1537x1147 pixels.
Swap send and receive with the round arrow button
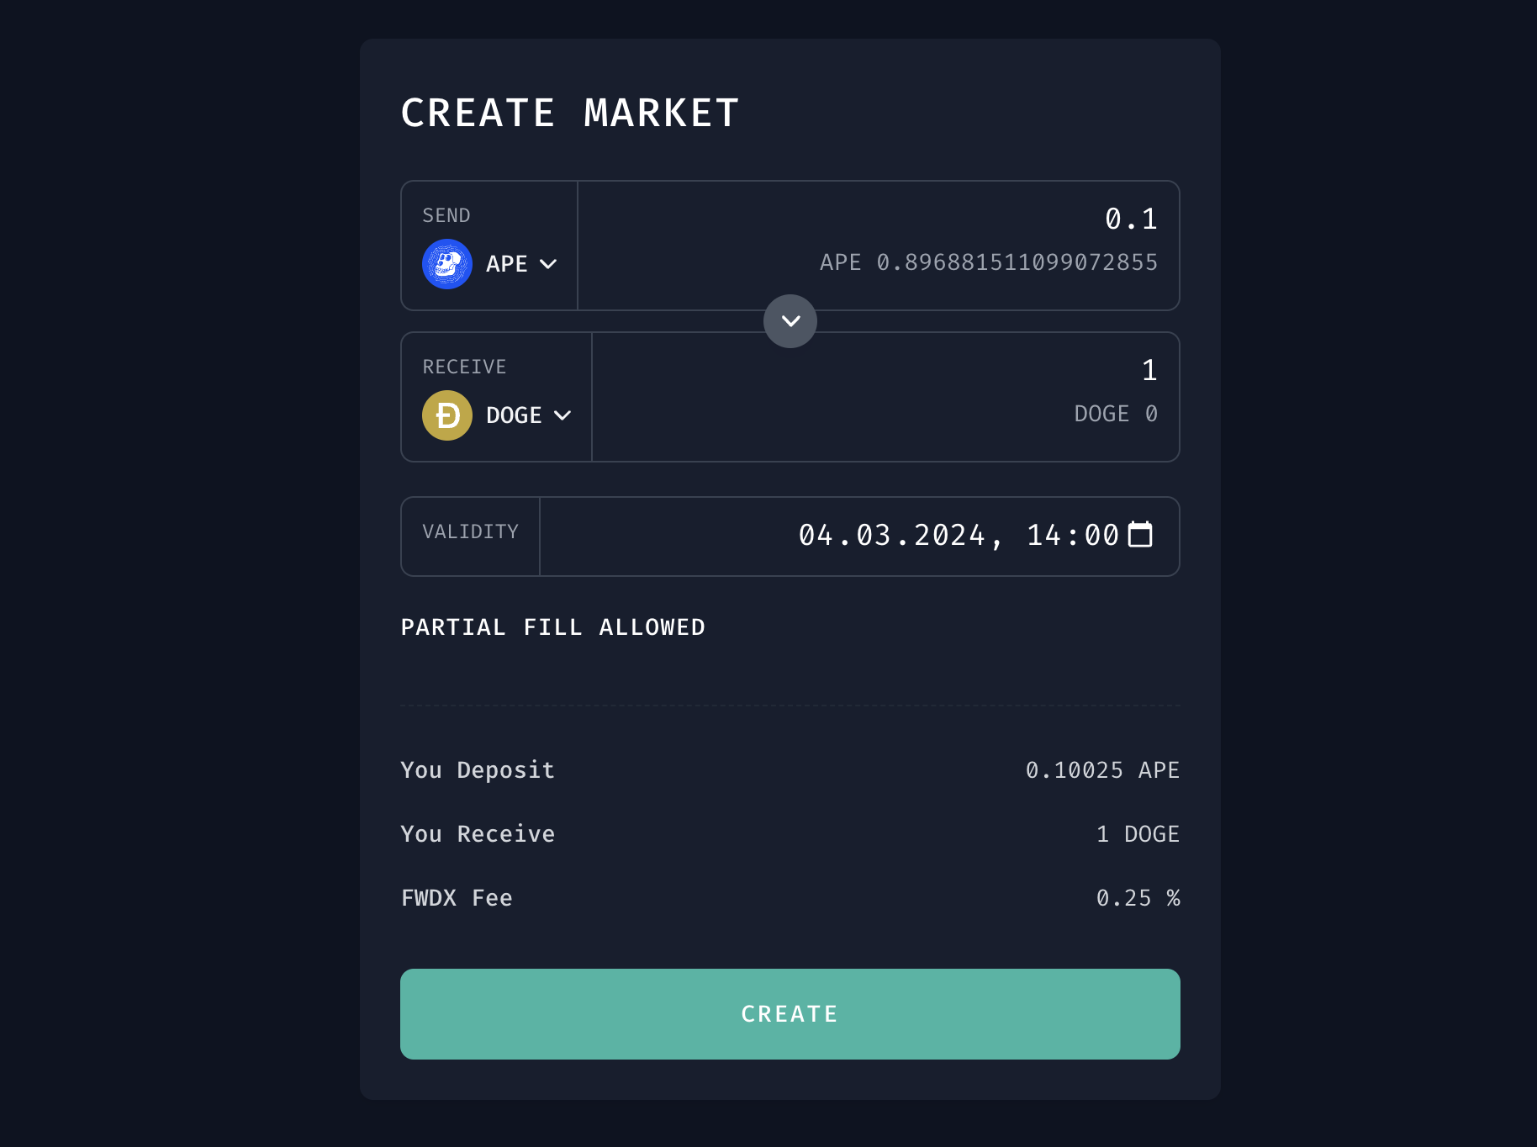[x=790, y=321]
